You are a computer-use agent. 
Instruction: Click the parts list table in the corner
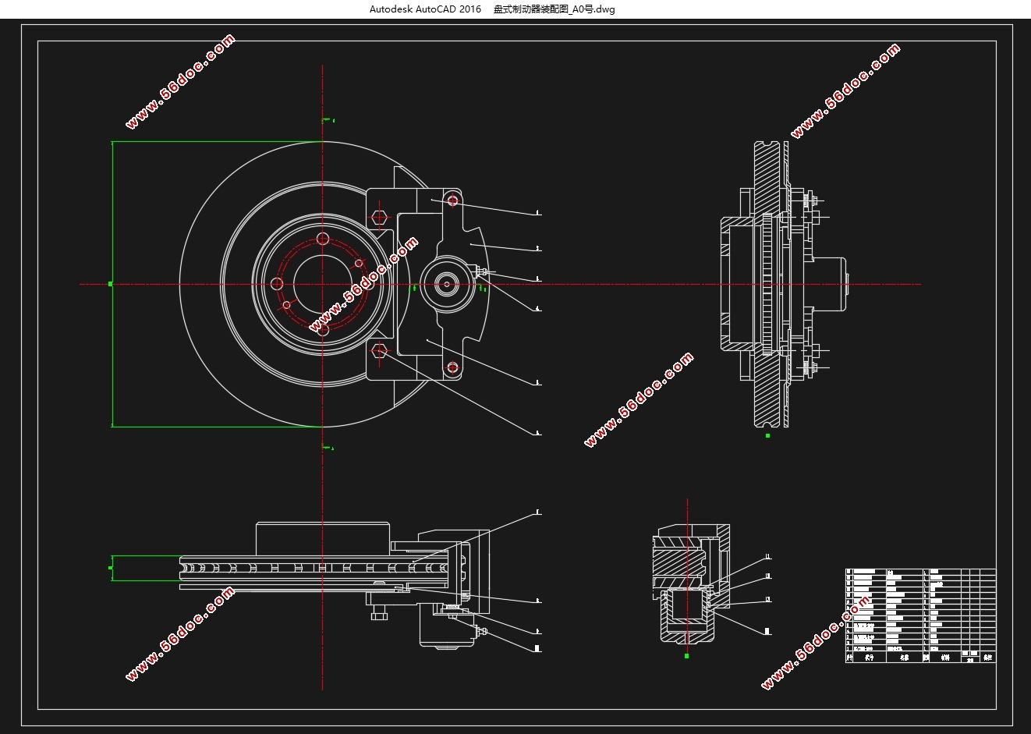click(x=921, y=616)
